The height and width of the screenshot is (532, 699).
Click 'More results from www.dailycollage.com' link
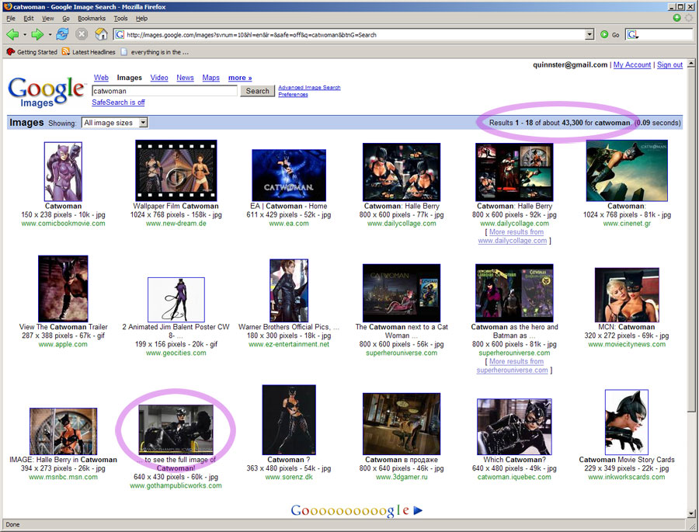[x=514, y=236]
